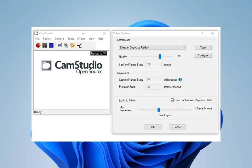Open the Region menu
Viewport: 252px width, 168px height.
[47, 39]
